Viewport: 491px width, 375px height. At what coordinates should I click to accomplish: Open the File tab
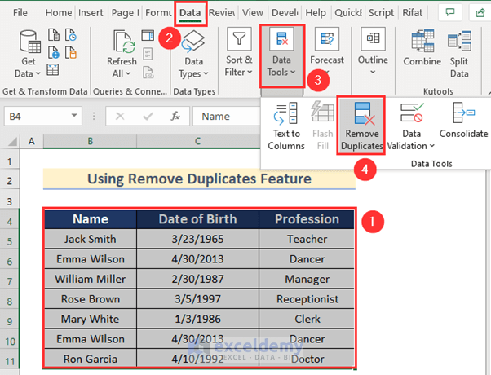[x=20, y=13]
